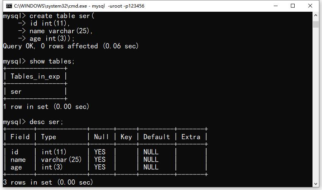The height and width of the screenshot is (190, 322).
Task: Click the 'desc ser;' command text
Action: click(46, 122)
